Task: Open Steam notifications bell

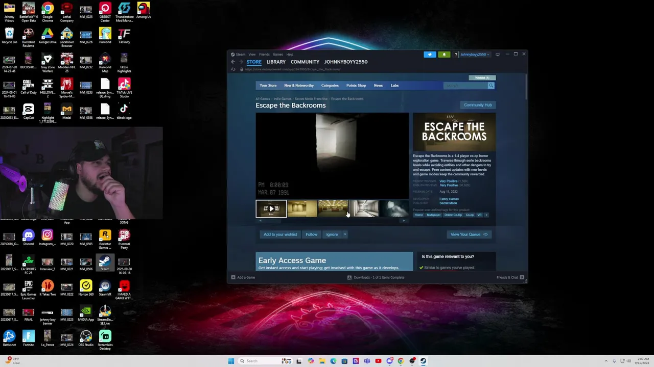Action: [x=443, y=55]
